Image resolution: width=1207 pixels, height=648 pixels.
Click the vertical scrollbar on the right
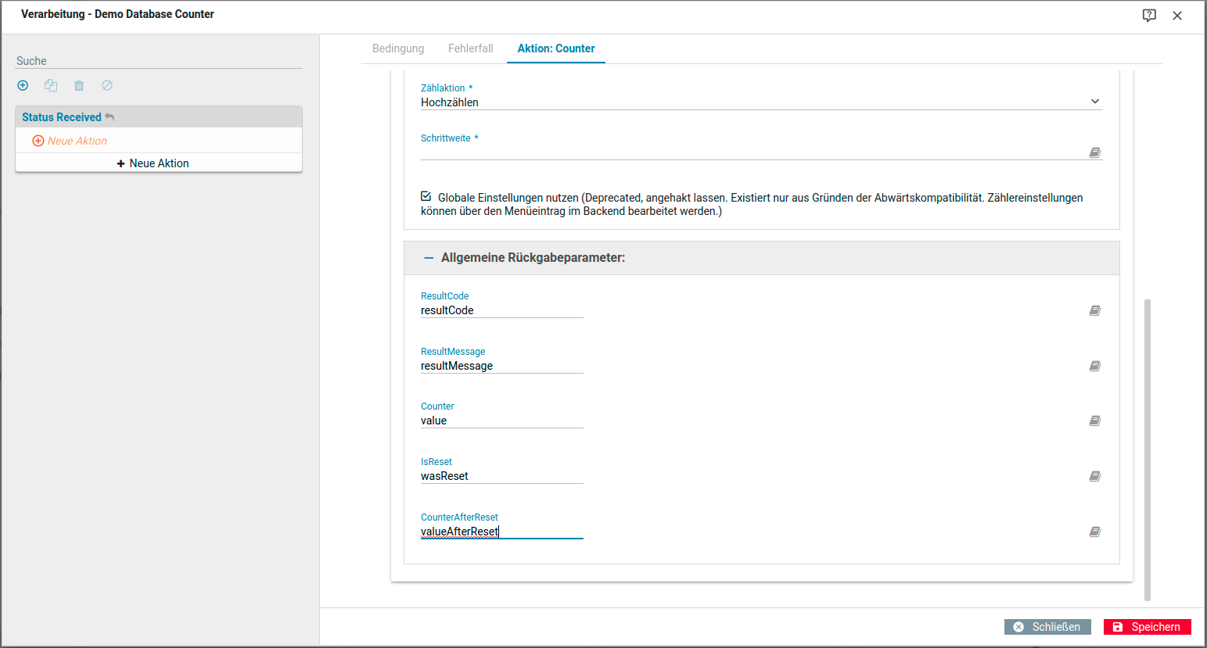1148,449
